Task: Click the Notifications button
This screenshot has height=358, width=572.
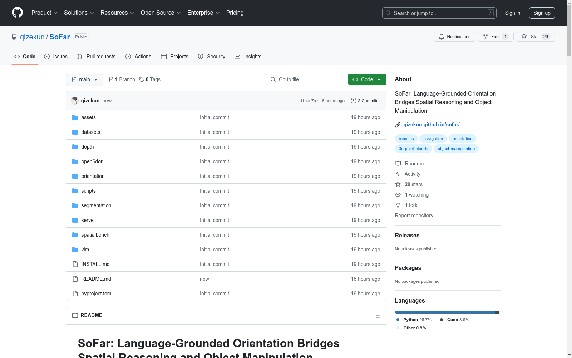Action: [x=454, y=37]
